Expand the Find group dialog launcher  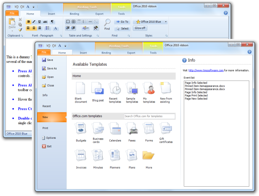(129, 36)
